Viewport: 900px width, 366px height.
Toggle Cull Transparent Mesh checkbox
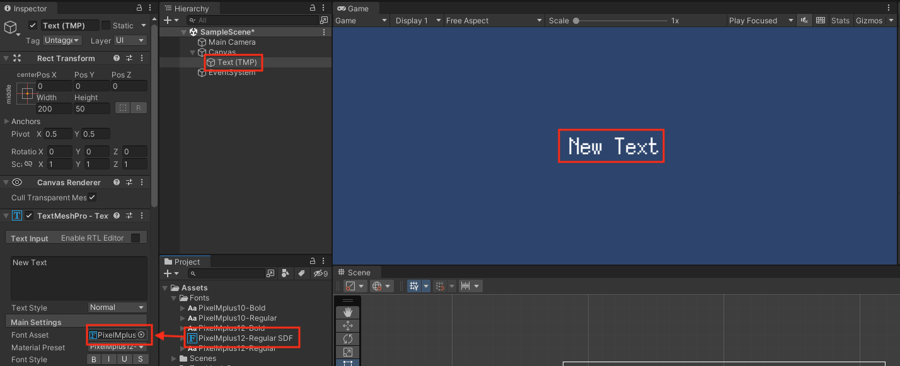[x=92, y=197]
